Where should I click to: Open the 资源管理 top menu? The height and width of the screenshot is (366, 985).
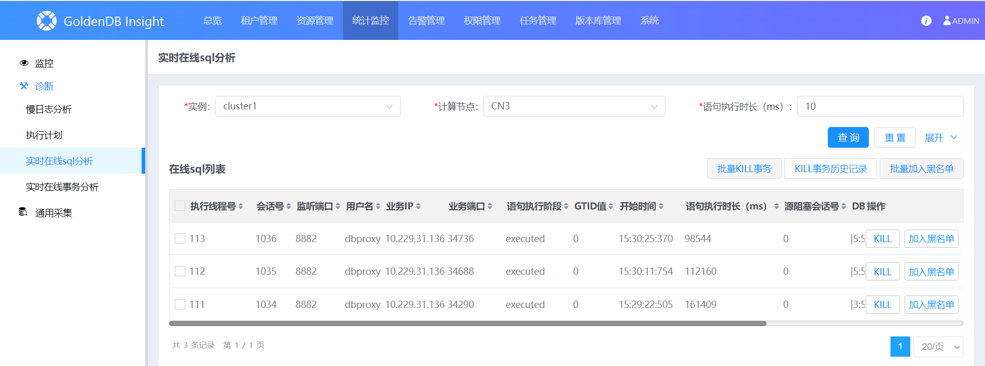coord(315,21)
